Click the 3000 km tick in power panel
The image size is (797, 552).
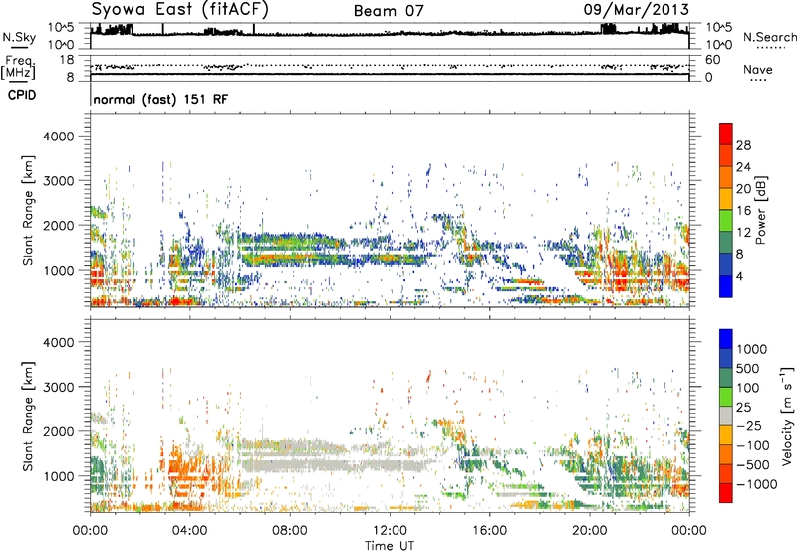click(x=59, y=181)
